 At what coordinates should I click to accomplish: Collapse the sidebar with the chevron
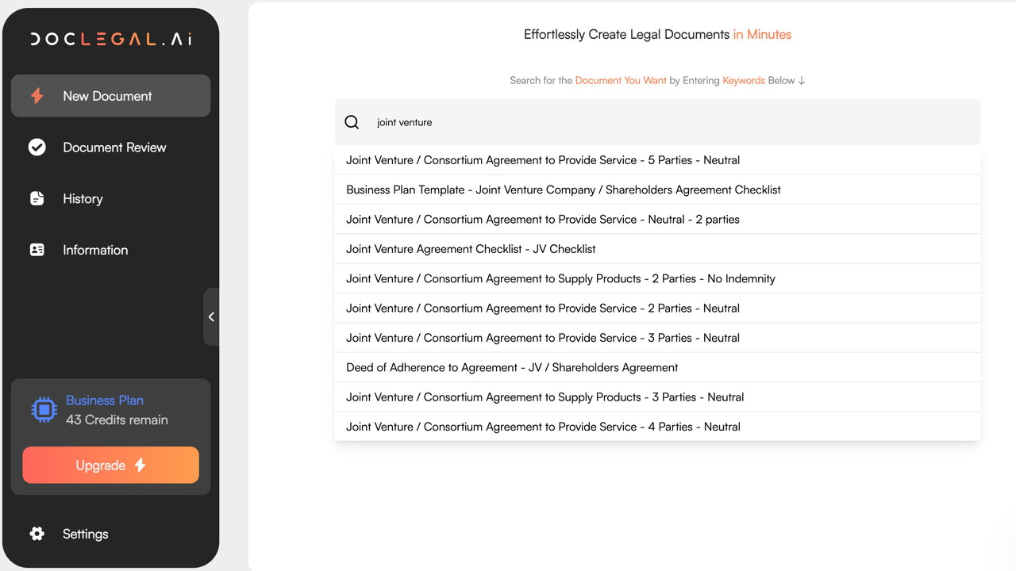pos(211,317)
